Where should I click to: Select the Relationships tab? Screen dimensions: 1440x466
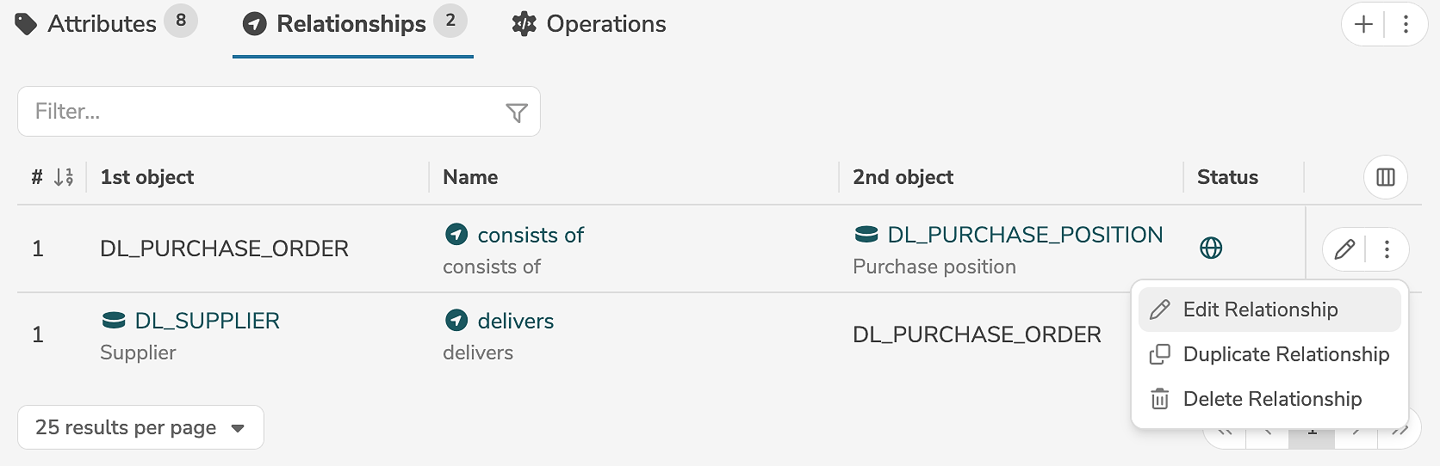point(352,24)
